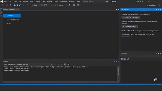This screenshot has width=162, height=91.
Task: Open the Git menu
Action: pyautogui.click(x=20, y=2)
